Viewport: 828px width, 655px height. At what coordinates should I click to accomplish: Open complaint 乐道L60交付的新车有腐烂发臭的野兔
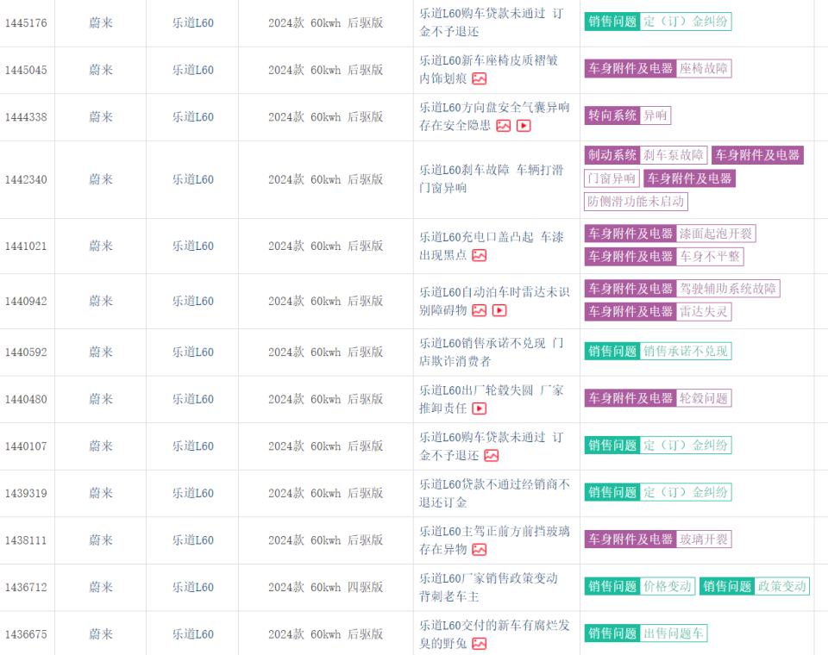coord(494,634)
